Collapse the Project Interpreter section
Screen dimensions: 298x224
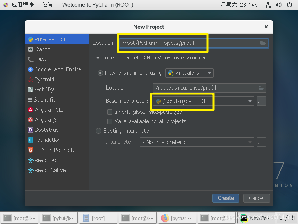tap(98, 58)
